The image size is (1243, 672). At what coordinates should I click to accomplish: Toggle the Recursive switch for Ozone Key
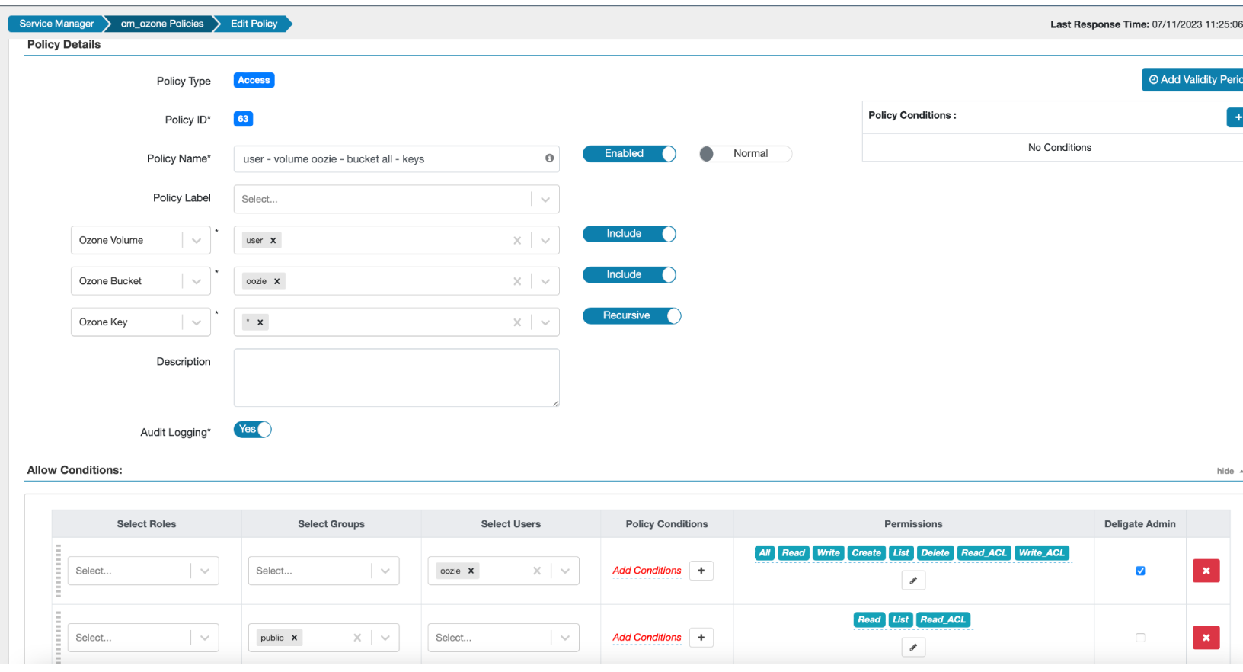631,316
